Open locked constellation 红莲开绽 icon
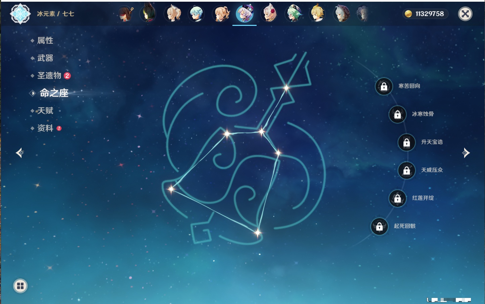The height and width of the screenshot is (304, 485). point(397,198)
